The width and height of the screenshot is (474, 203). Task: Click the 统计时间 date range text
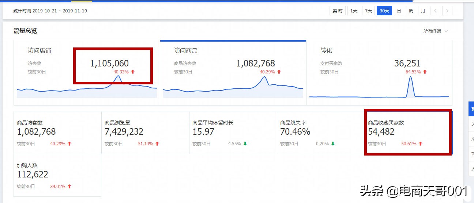pyautogui.click(x=50, y=11)
